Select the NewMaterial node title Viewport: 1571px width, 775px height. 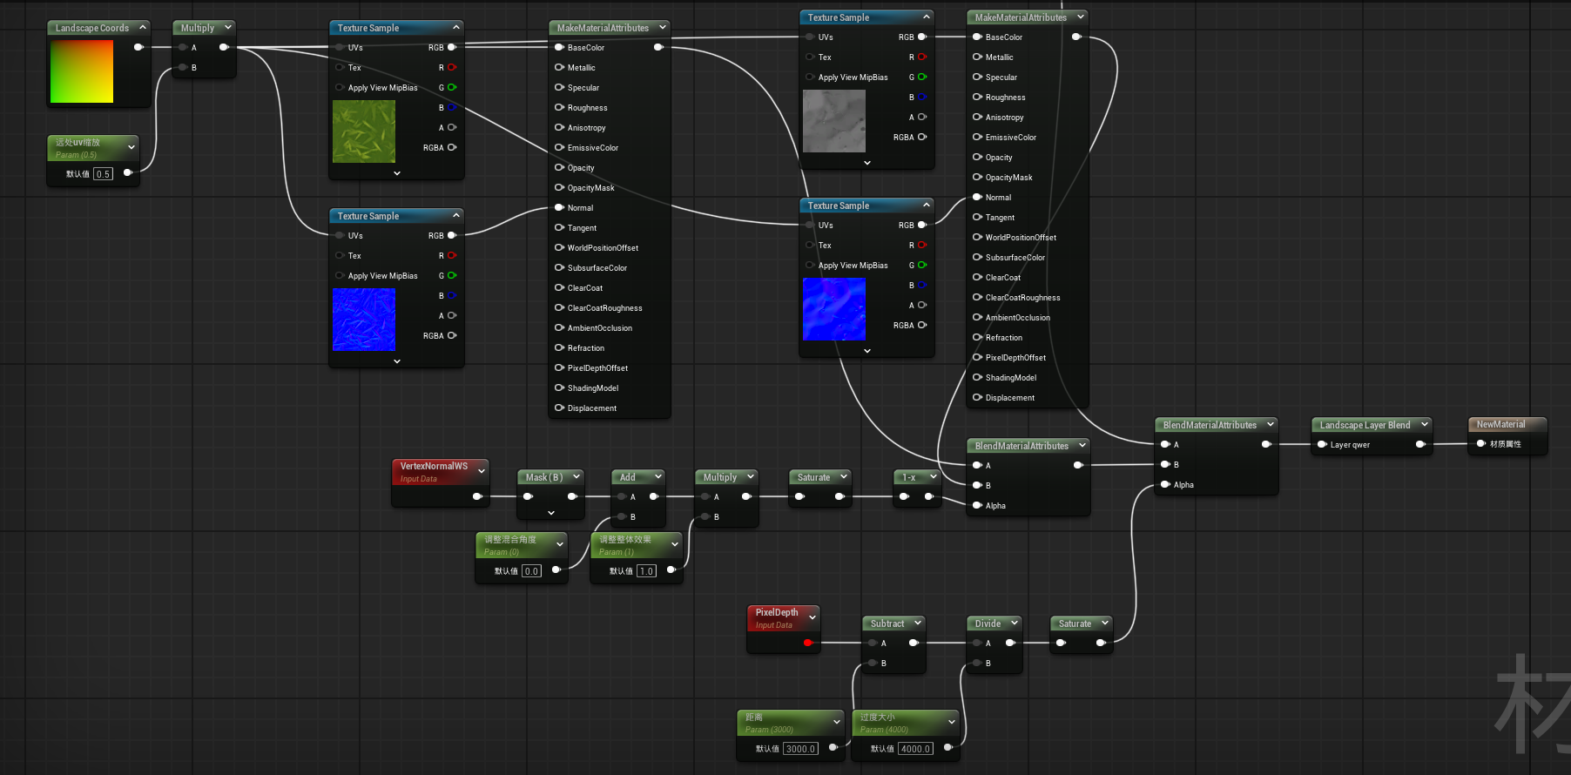[1500, 425]
